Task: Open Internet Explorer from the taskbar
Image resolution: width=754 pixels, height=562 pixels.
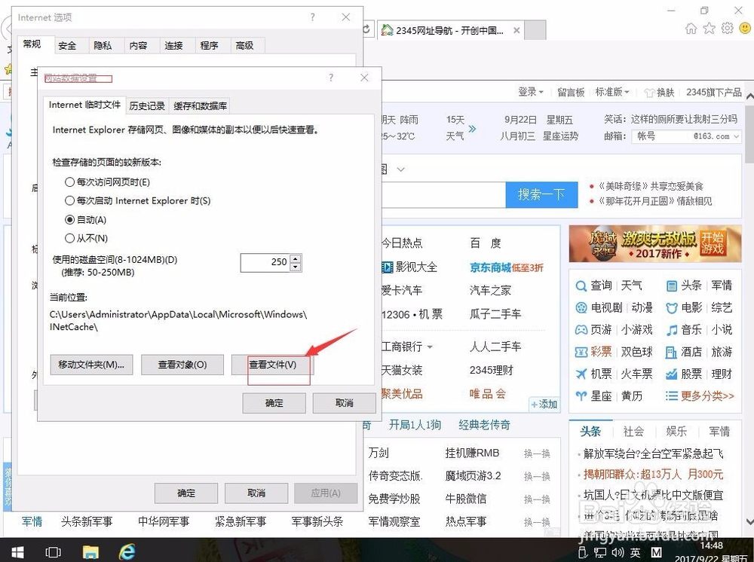Action: (x=127, y=552)
